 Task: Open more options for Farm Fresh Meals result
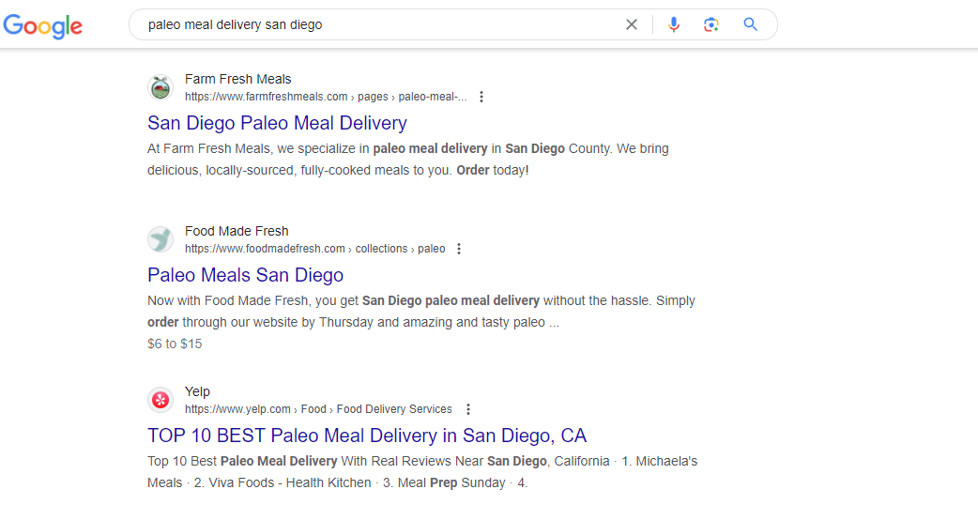click(x=481, y=97)
